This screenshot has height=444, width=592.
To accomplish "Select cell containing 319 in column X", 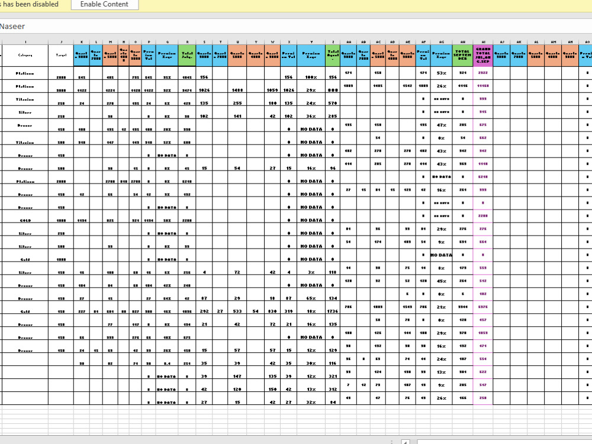I will 289,307.
